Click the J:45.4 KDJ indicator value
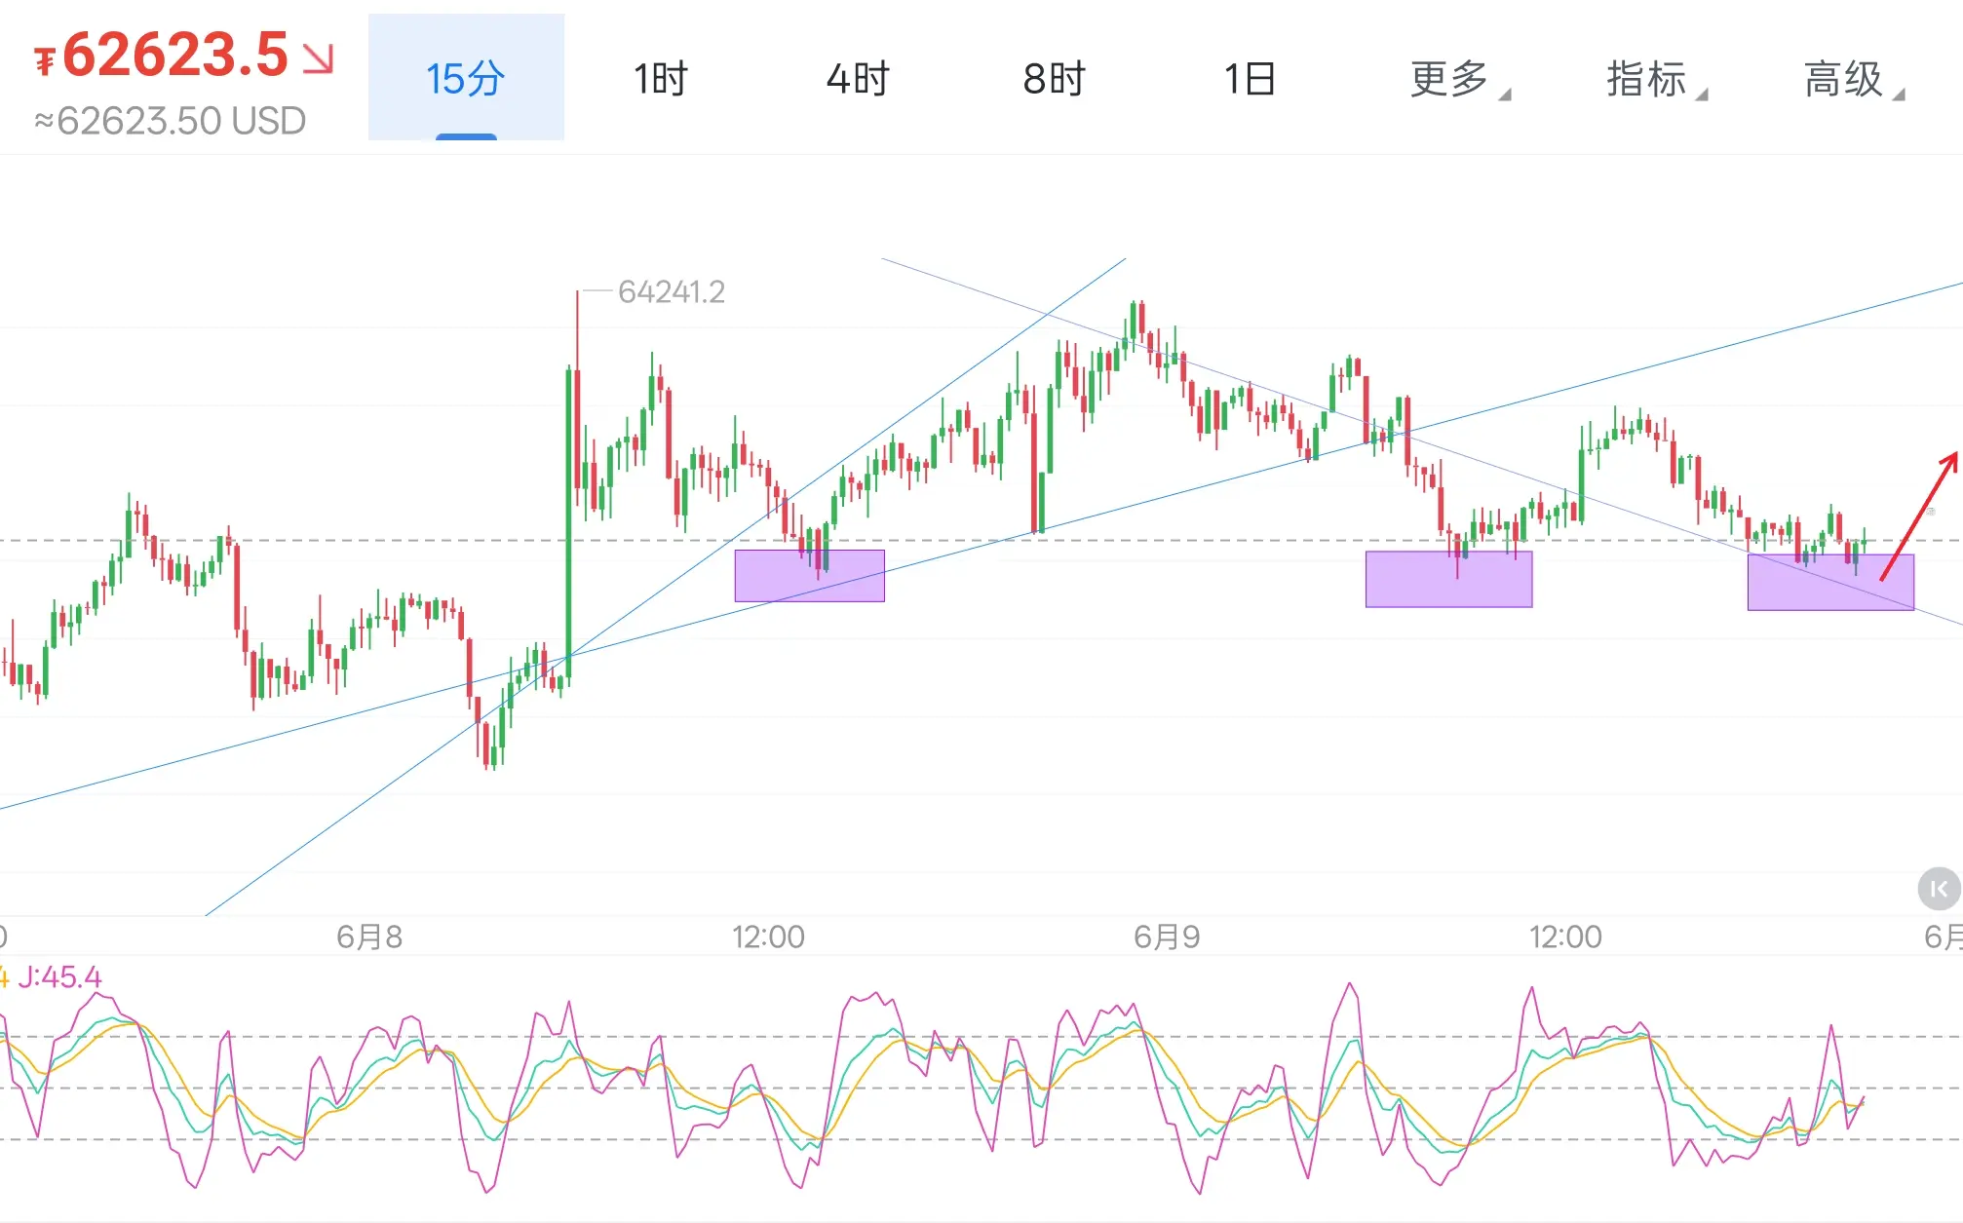Screen dimensions: 1963x1223 [59, 976]
